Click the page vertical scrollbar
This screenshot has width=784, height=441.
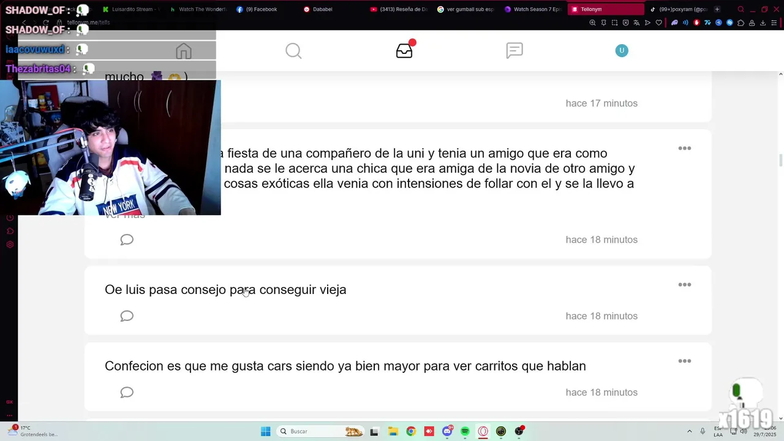tap(780, 160)
